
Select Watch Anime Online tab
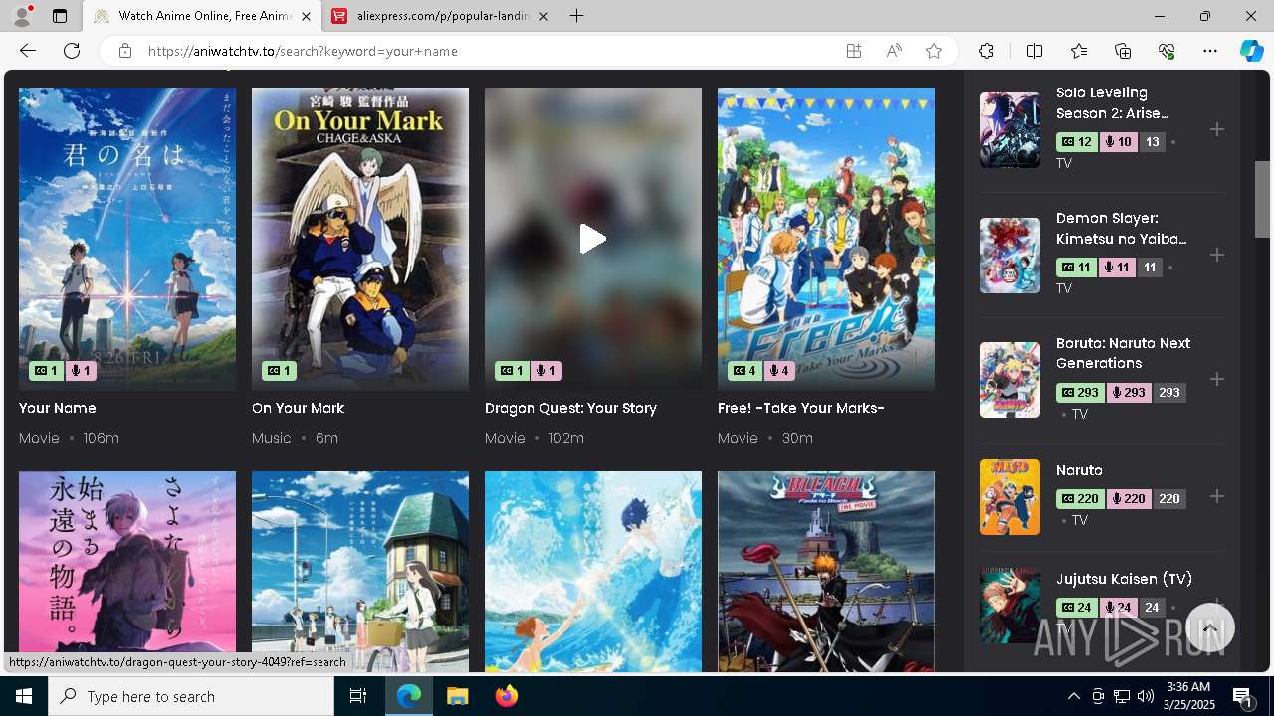click(203, 16)
